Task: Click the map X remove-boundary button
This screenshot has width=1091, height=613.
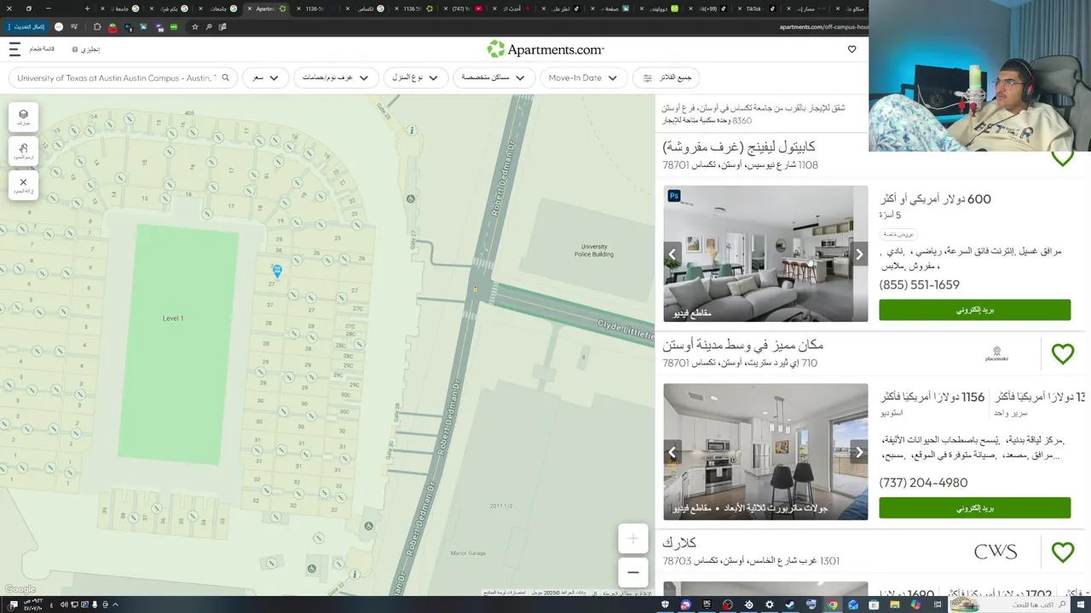Action: (x=23, y=185)
